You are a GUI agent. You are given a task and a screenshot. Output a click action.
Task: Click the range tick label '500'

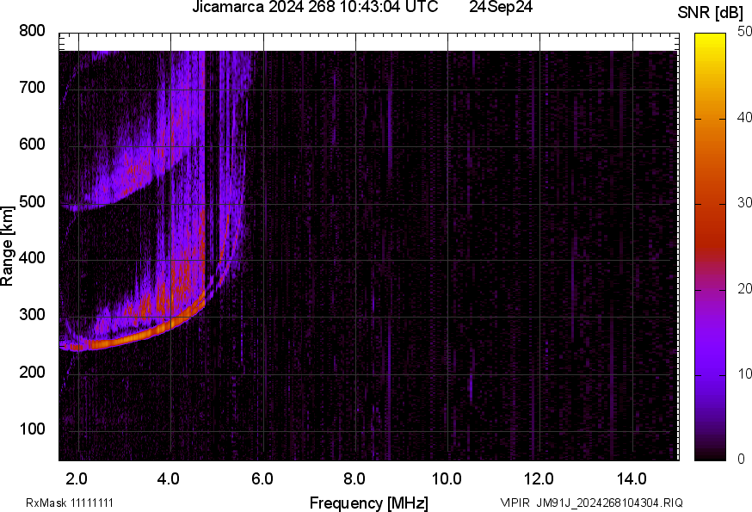coord(32,201)
